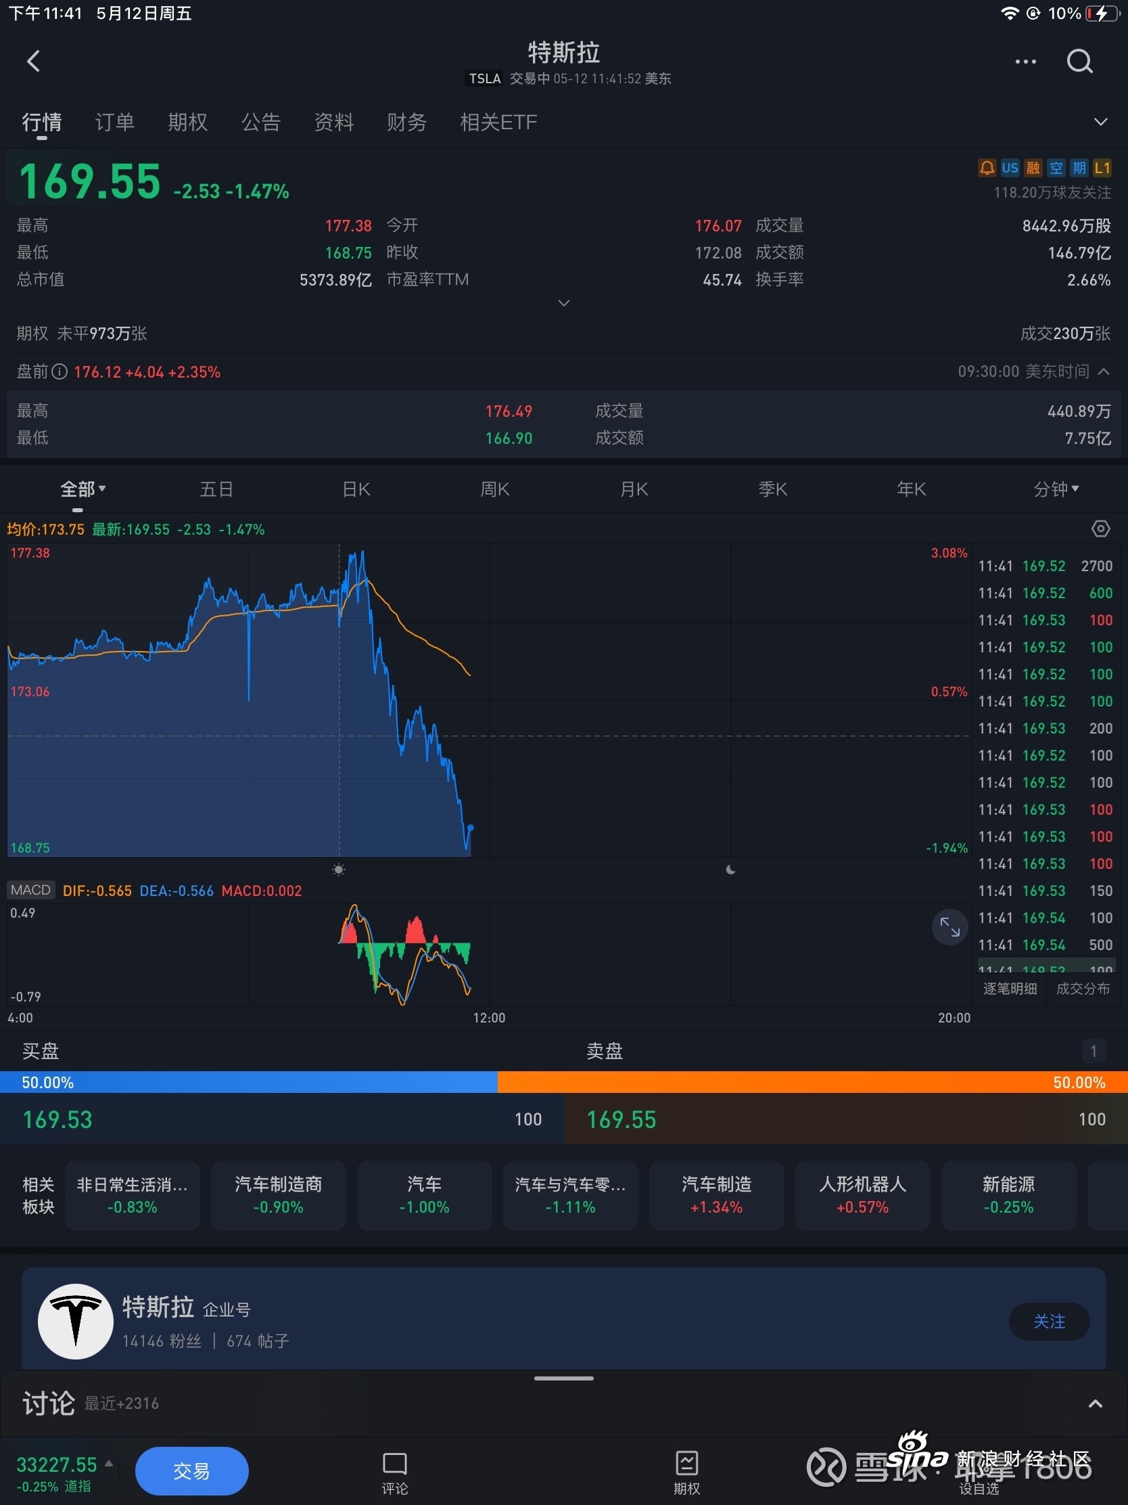The width and height of the screenshot is (1128, 1505).
Task: Open the 非日常生活消 sector card
Action: click(x=132, y=1196)
